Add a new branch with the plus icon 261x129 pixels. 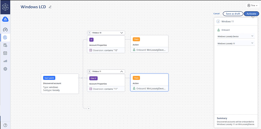[89, 109]
